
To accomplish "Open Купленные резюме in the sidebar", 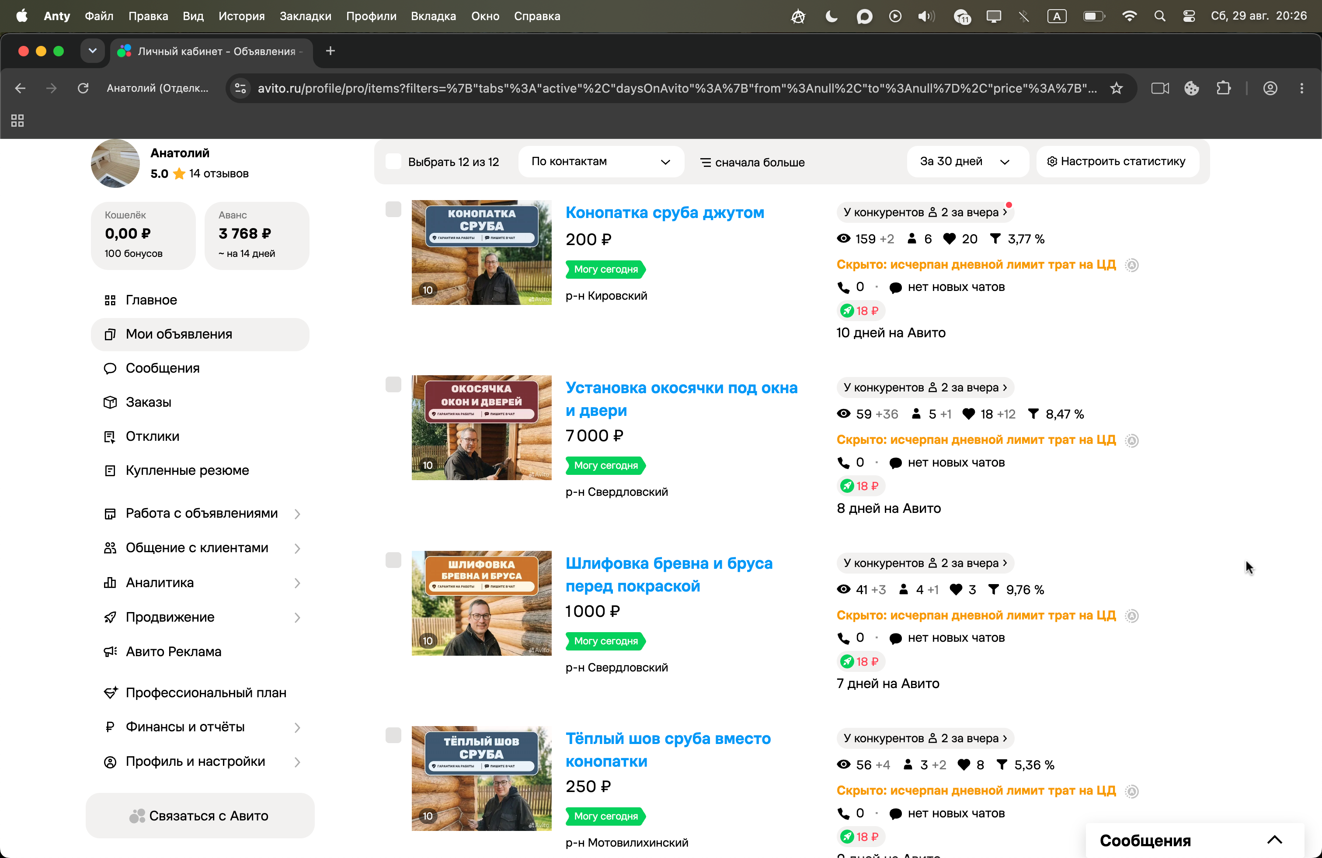I will tap(200, 471).
